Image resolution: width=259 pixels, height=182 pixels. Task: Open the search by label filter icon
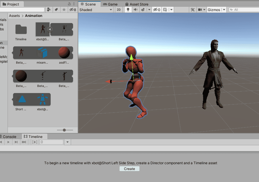pyautogui.click(x=56, y=10)
